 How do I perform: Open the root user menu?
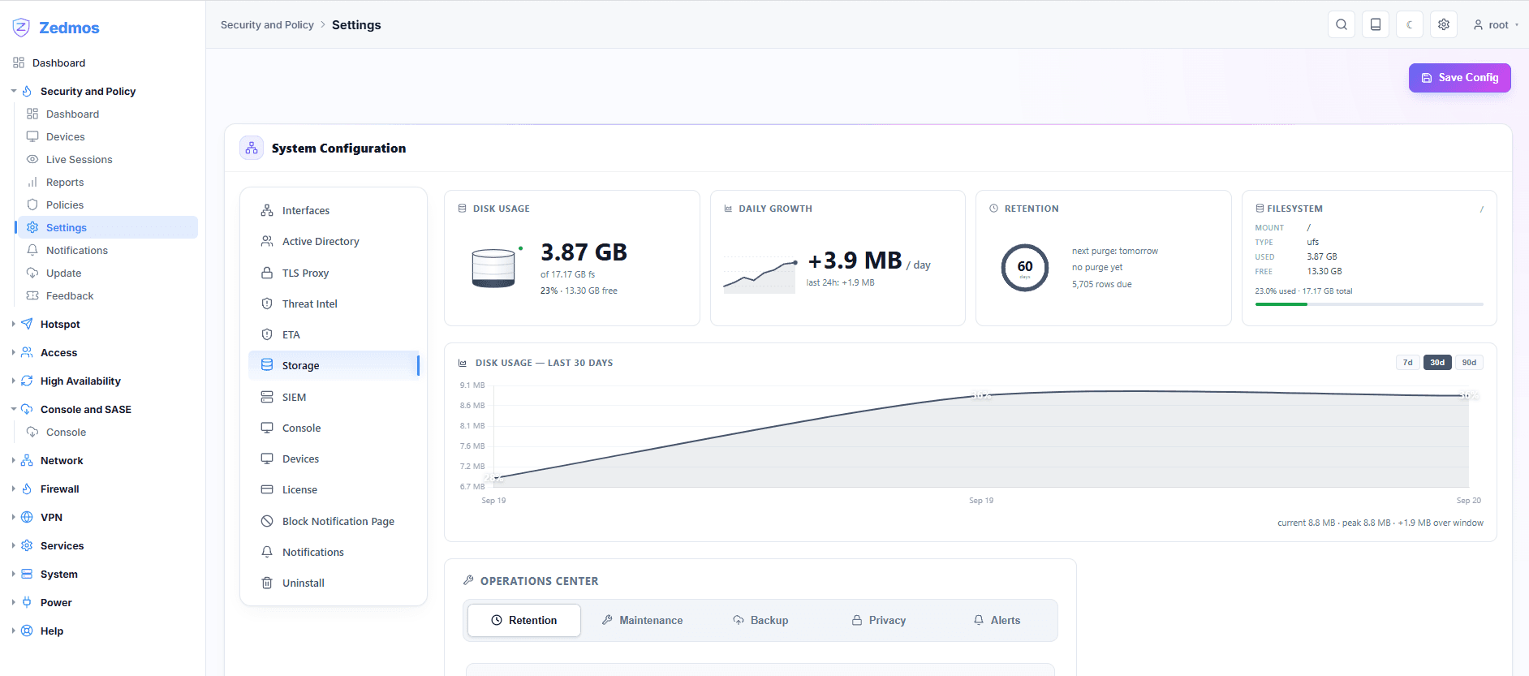pyautogui.click(x=1496, y=25)
